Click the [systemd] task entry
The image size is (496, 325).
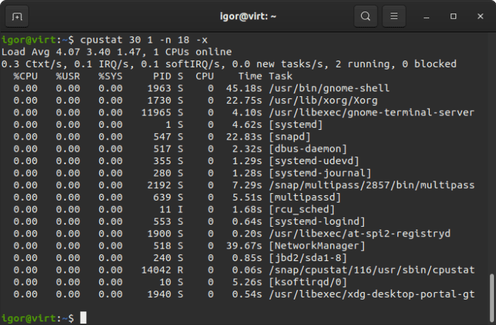click(296, 124)
